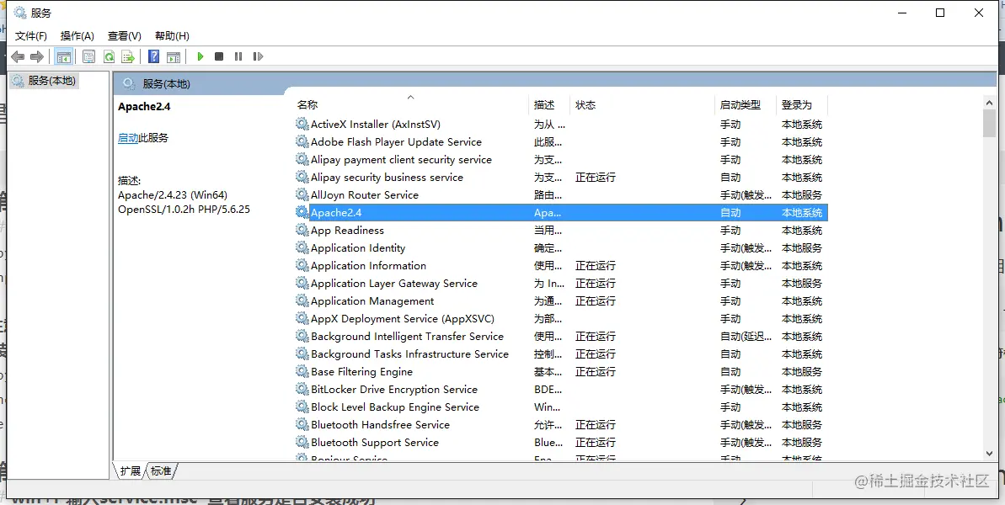Open the Properties toolbar icon
This screenshot has width=1005, height=505.
(88, 57)
